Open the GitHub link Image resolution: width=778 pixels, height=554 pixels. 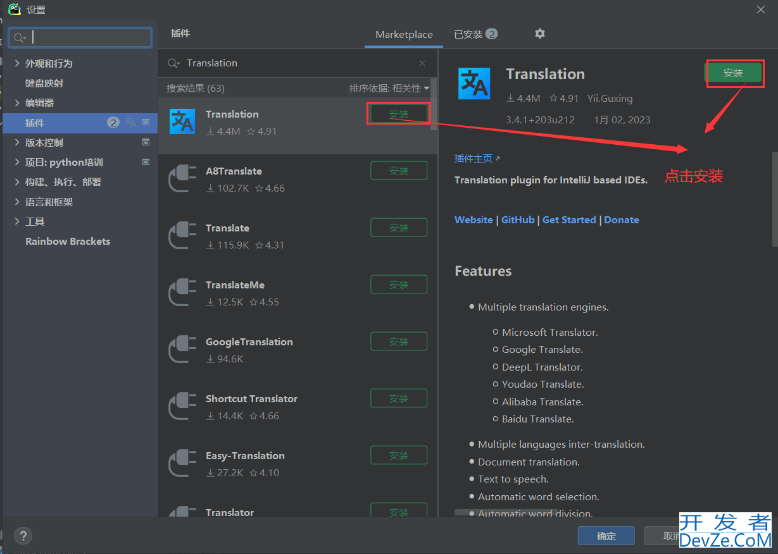(518, 219)
